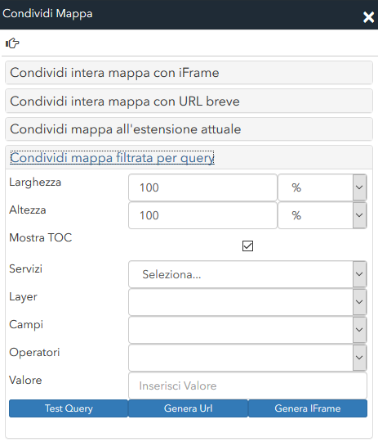This screenshot has width=378, height=442.
Task: Open the Larghezza unit percent dropdown
Action: [x=322, y=187]
